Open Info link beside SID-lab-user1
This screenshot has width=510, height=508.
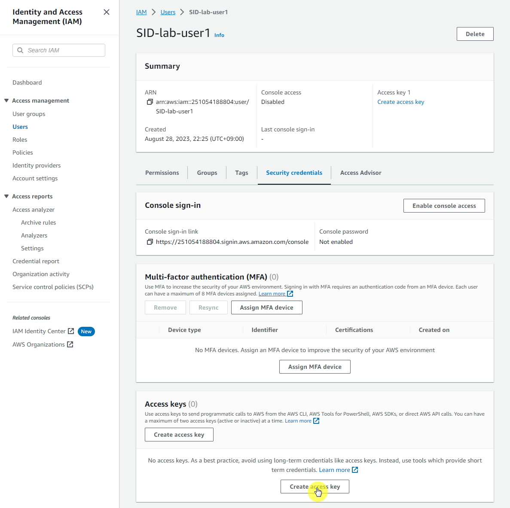coord(219,35)
